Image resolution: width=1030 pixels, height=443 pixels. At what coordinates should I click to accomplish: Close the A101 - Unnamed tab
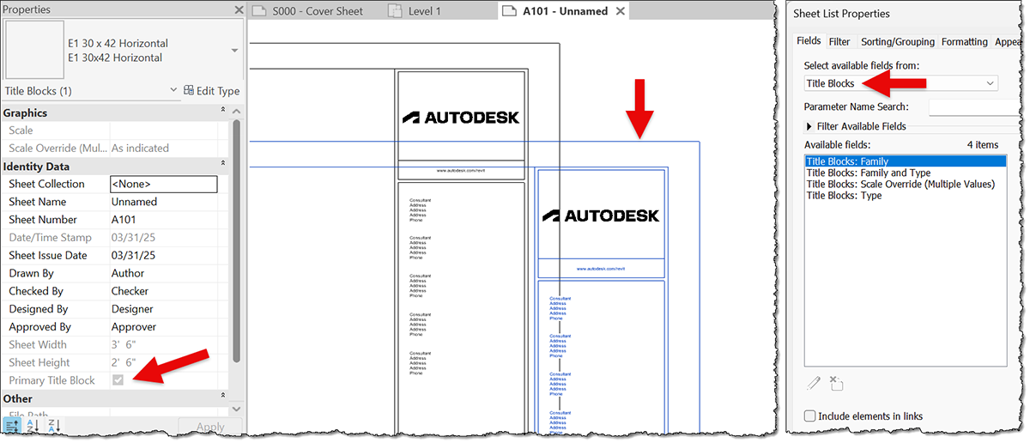(x=620, y=11)
